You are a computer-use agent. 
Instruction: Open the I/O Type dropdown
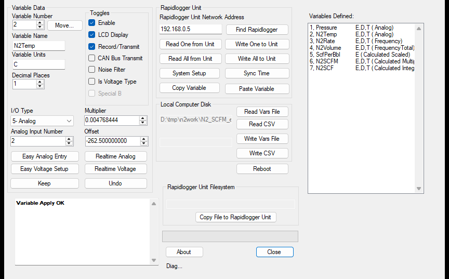42,121
